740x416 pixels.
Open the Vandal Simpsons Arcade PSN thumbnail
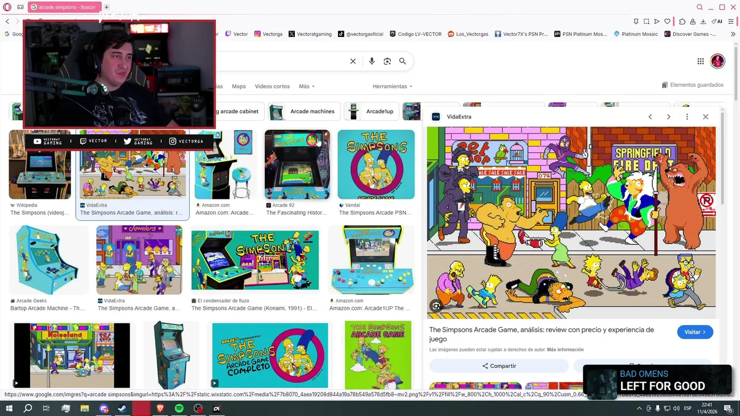[x=376, y=165]
